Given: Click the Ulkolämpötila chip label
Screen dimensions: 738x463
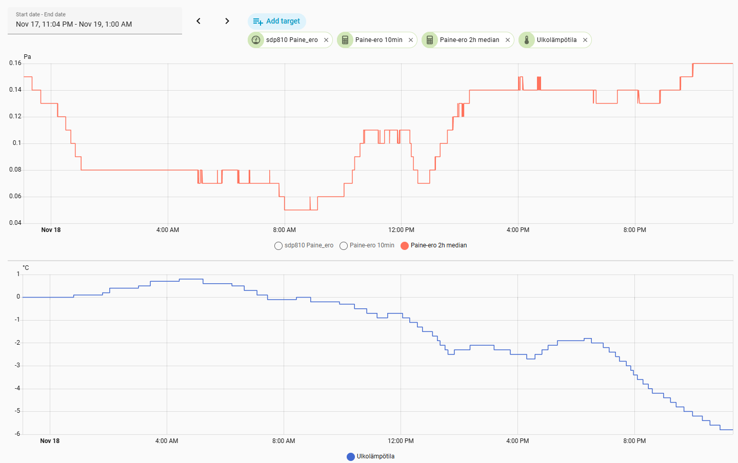Looking at the screenshot, I should pos(556,40).
